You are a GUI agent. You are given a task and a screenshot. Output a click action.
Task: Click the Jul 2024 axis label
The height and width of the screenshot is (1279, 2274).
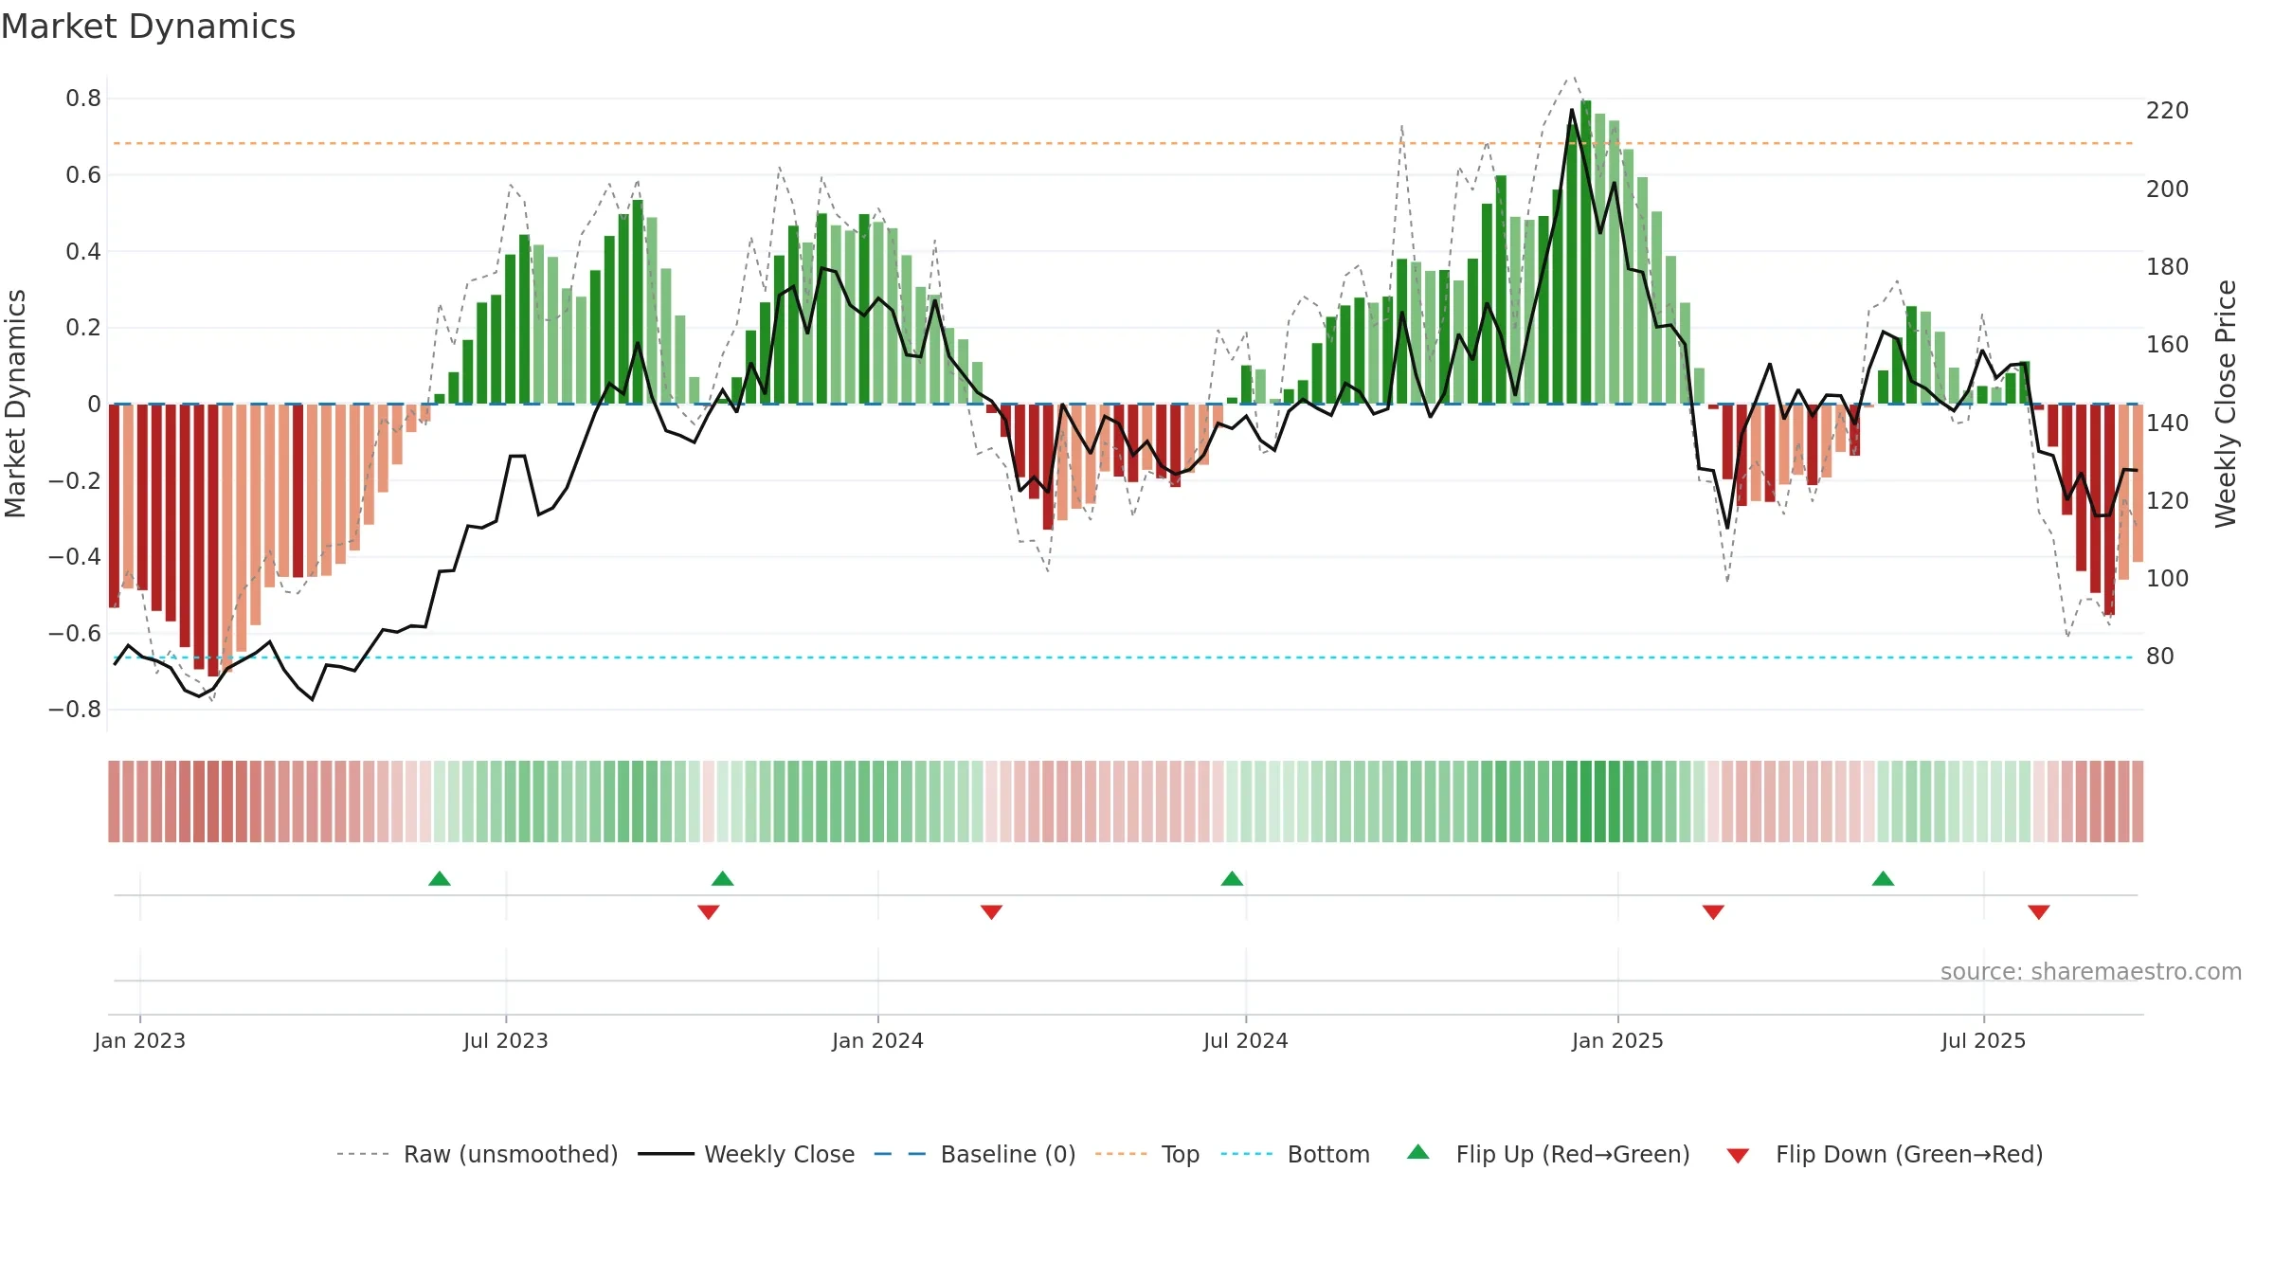tap(1246, 1040)
